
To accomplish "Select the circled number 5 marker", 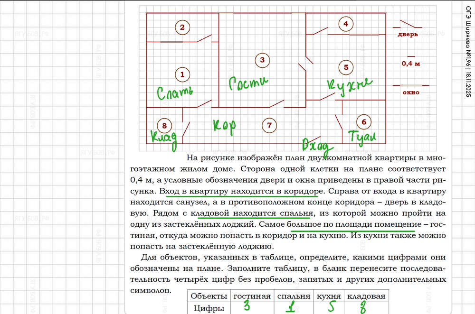I will point(346,67).
